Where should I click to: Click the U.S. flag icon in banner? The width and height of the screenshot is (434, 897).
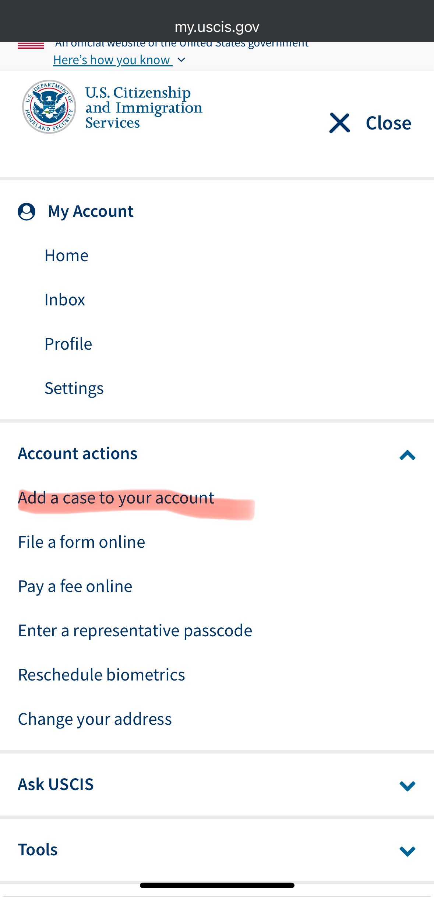31,45
